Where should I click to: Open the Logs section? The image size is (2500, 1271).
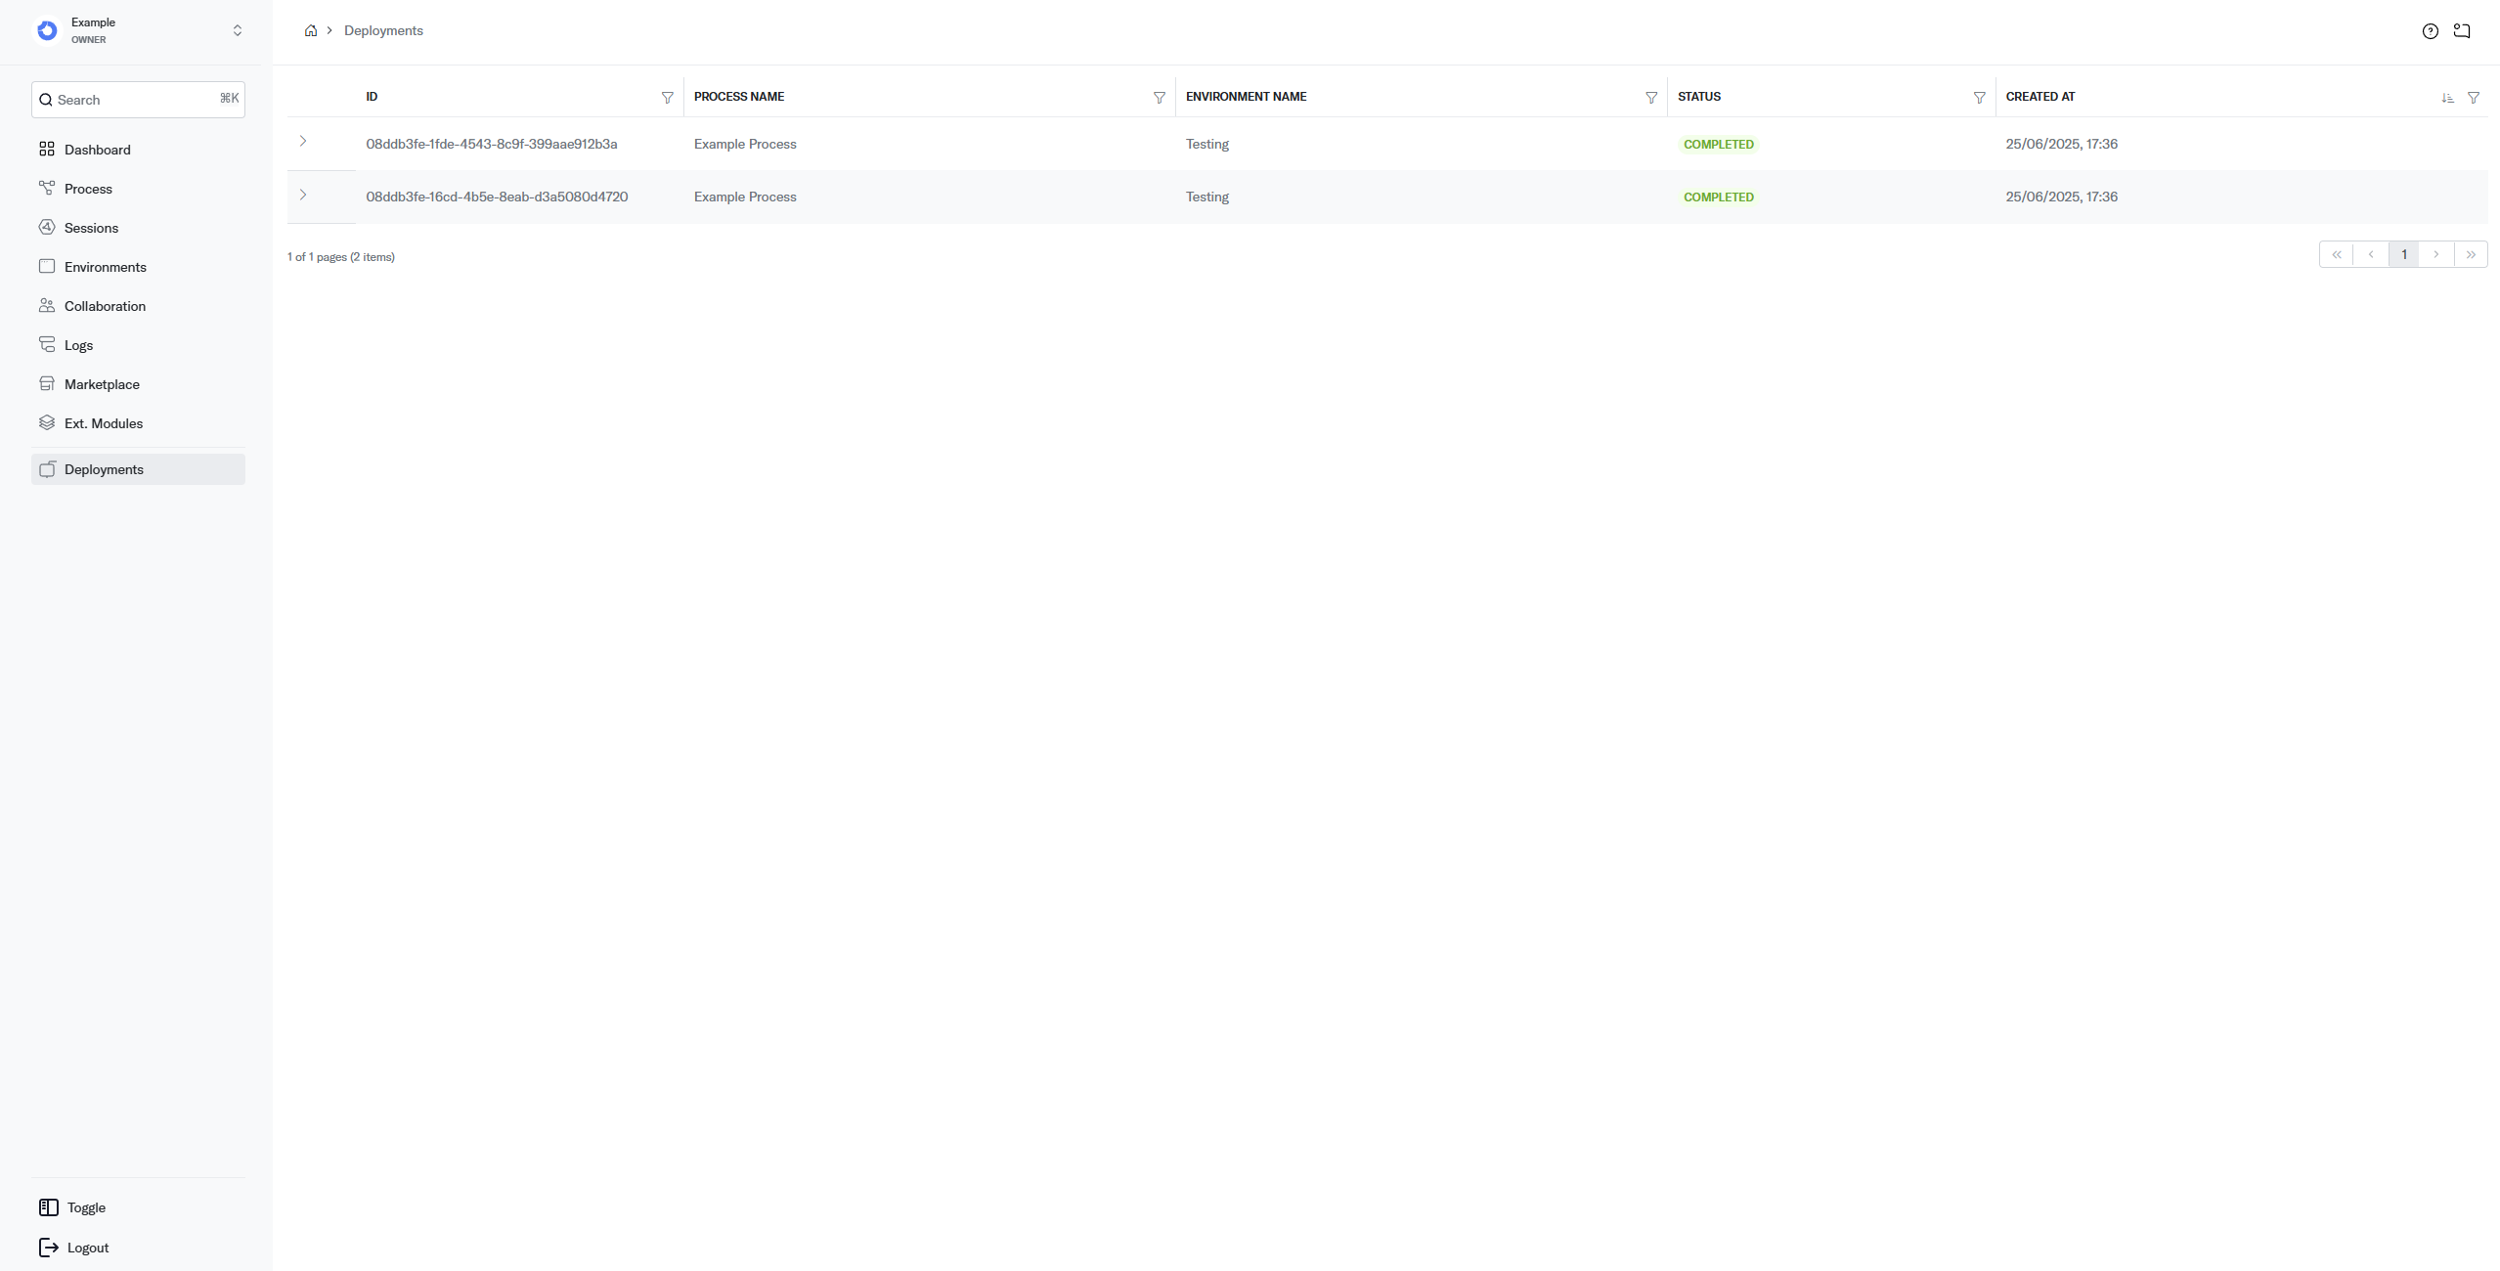tap(138, 345)
